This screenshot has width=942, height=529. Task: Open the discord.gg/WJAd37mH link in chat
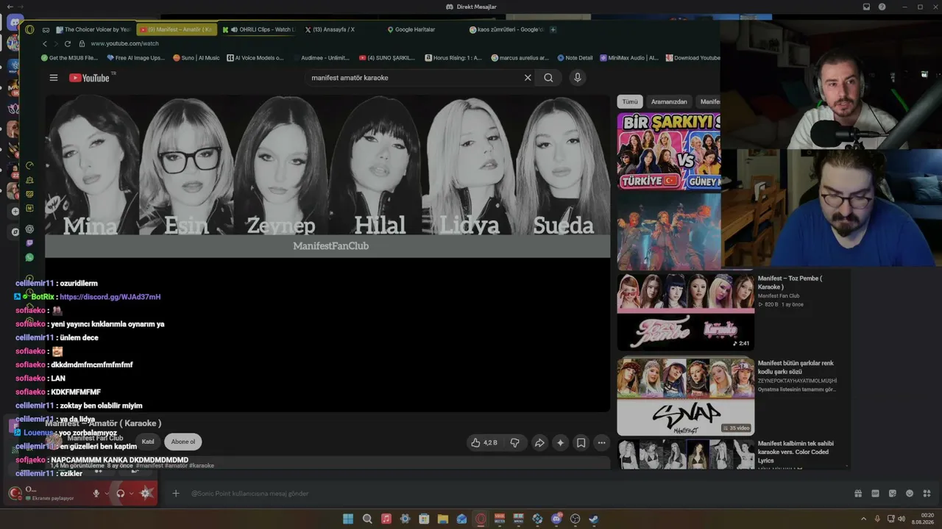(x=110, y=297)
